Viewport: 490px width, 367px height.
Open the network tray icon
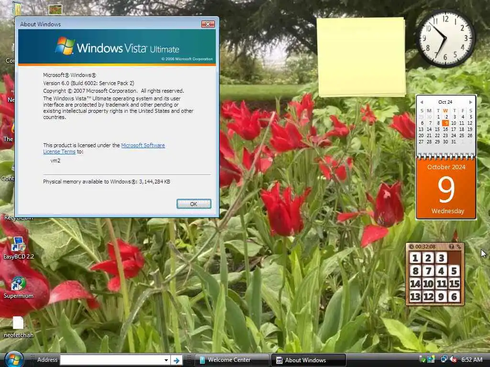tap(444, 359)
